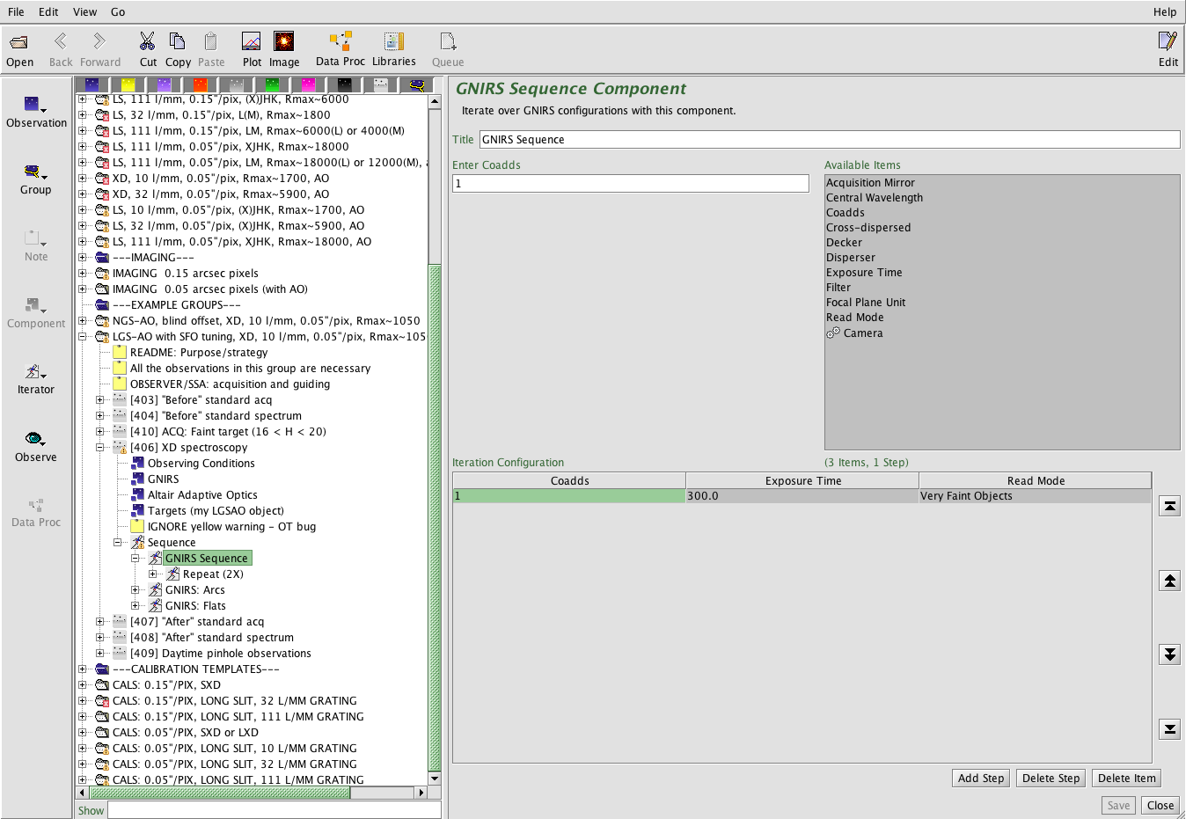This screenshot has height=819, width=1186.
Task: Click the Close button
Action: click(x=1160, y=806)
